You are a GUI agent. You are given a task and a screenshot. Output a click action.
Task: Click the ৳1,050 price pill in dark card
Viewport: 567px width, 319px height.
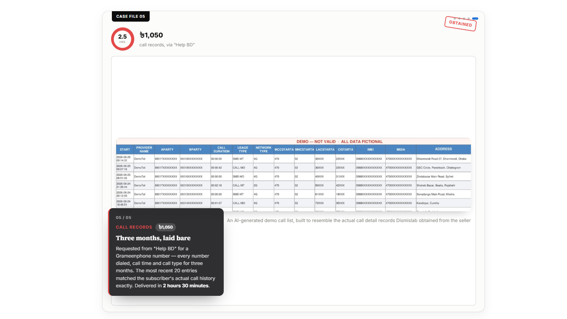tap(166, 227)
